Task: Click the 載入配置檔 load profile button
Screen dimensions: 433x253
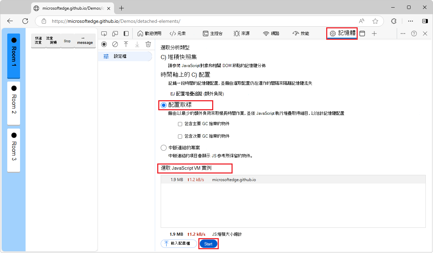Action: [x=179, y=244]
